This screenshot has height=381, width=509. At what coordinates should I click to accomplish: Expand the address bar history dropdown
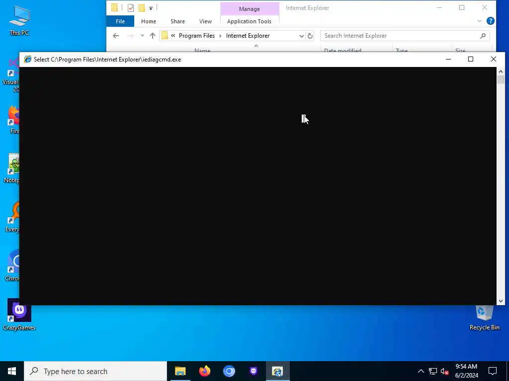302,36
